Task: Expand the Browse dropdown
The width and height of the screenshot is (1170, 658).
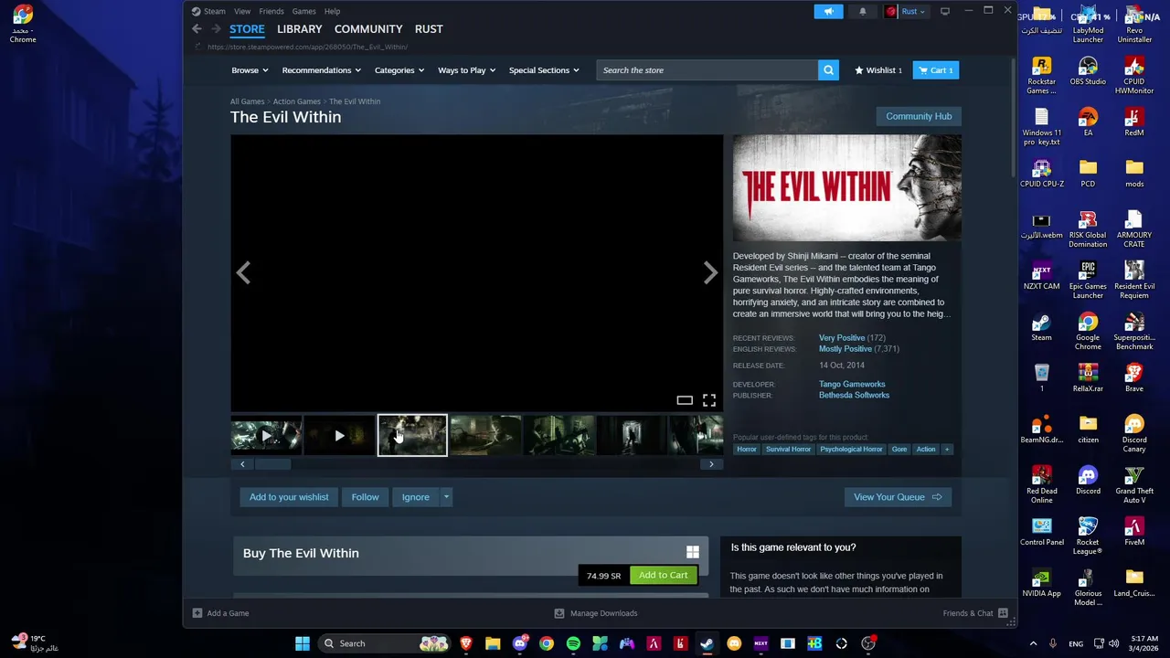Action: point(250,70)
